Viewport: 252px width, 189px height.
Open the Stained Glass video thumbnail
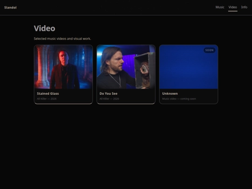click(x=63, y=67)
